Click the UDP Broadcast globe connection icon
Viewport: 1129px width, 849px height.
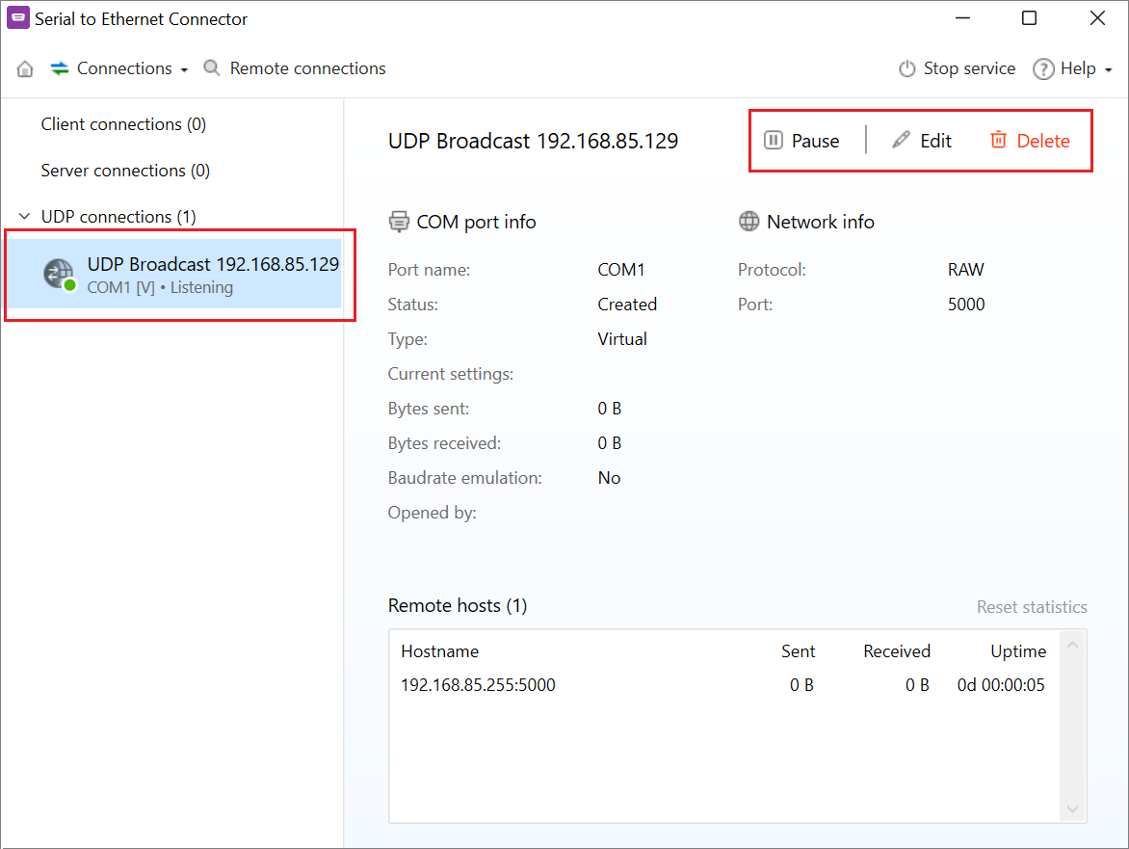coord(59,275)
